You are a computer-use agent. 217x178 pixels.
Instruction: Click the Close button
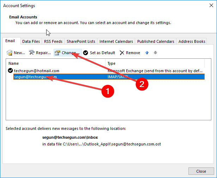click(x=201, y=171)
